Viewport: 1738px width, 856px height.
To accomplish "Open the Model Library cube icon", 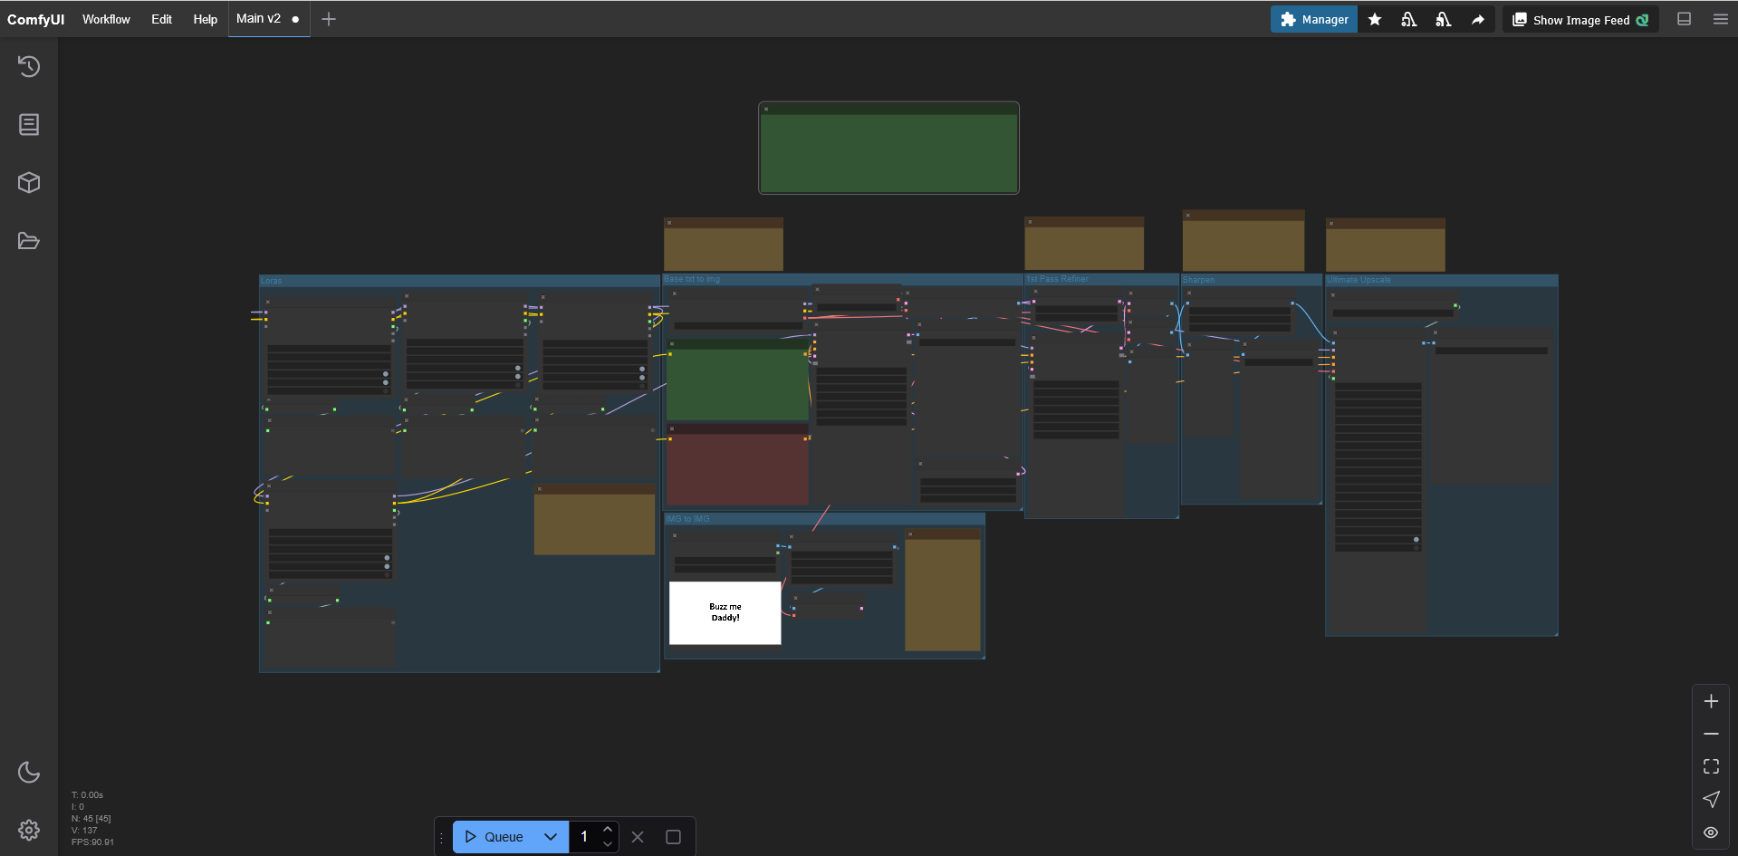I will tap(29, 182).
